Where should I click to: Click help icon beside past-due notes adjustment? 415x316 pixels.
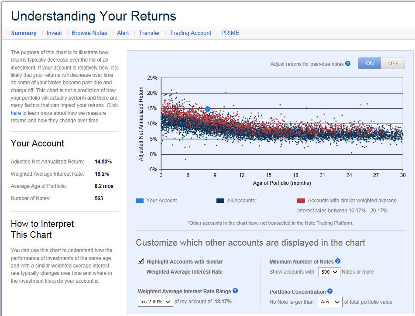[x=348, y=63]
